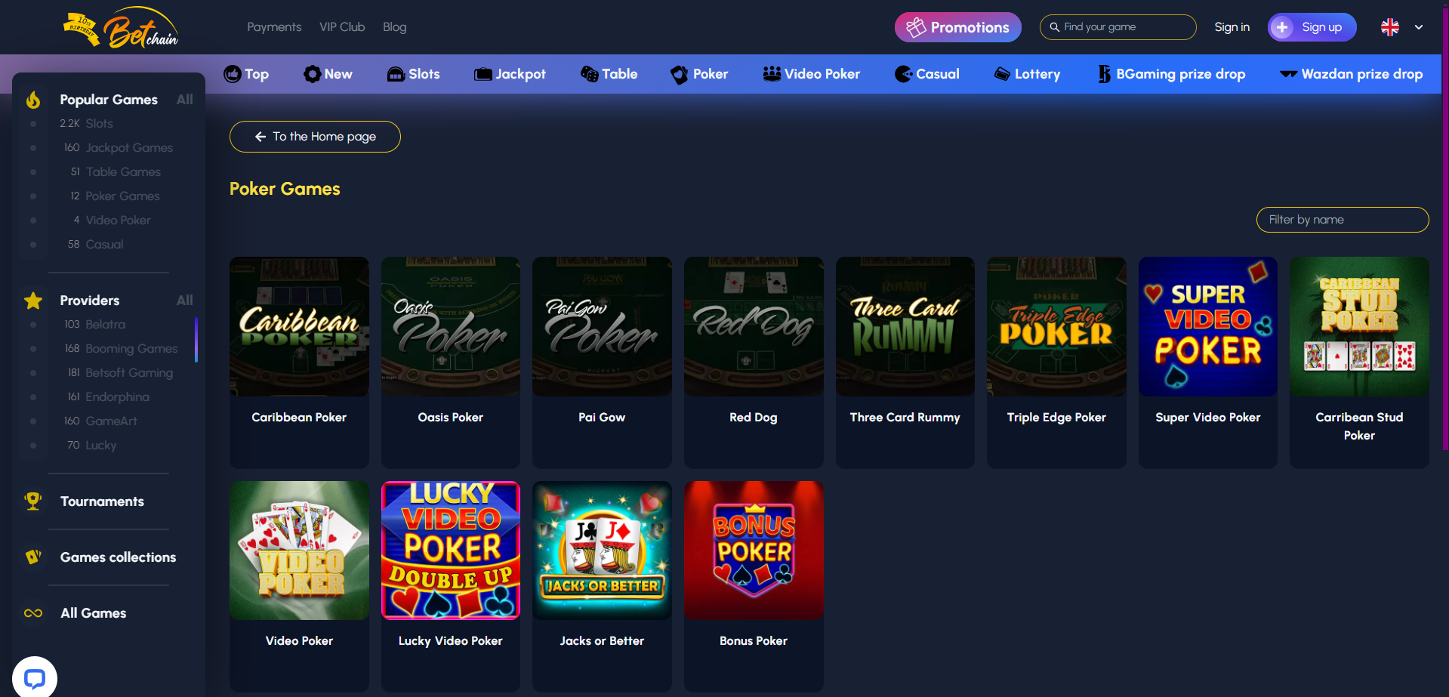This screenshot has height=697, width=1449.
Task: Switch to the Video Poker tab
Action: [811, 74]
